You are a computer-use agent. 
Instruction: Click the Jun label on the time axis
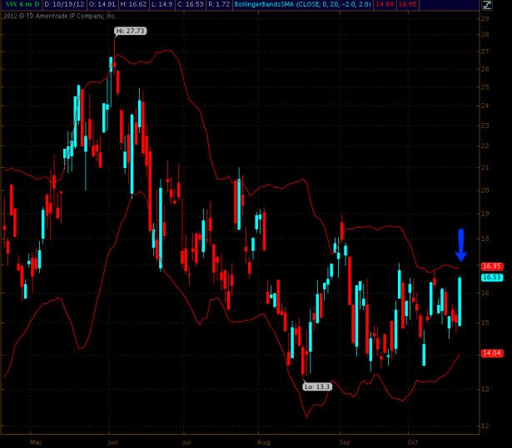coord(112,441)
